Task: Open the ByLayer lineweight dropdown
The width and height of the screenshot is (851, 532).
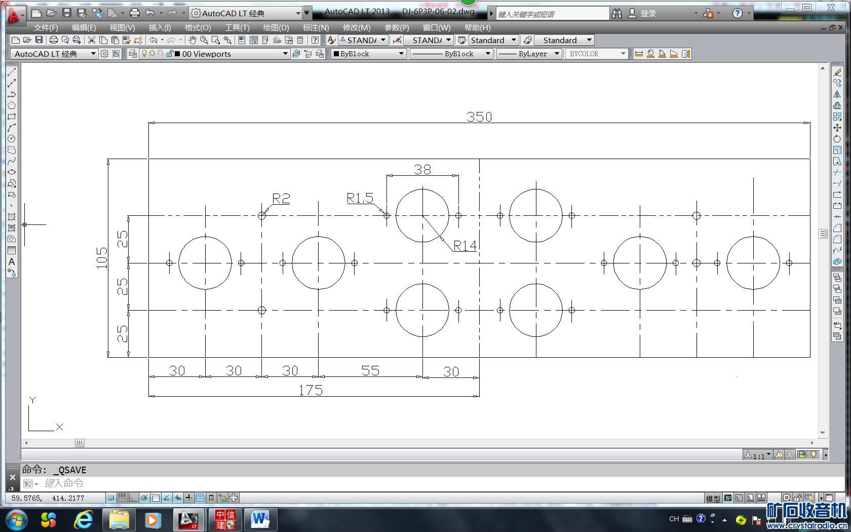Action: (528, 54)
